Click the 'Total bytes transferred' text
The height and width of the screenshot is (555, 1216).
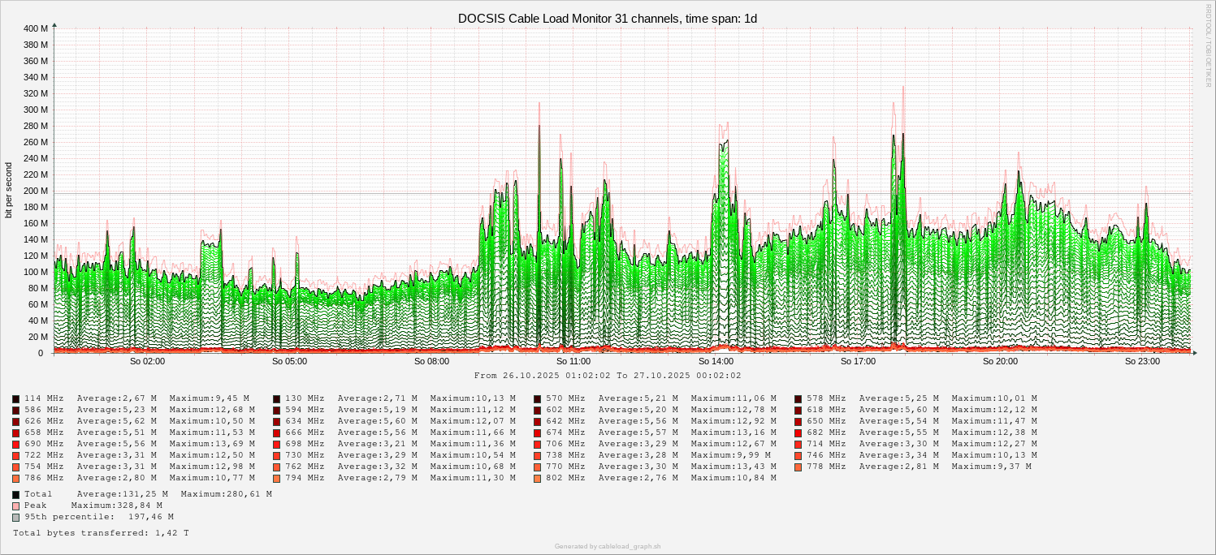point(101,533)
